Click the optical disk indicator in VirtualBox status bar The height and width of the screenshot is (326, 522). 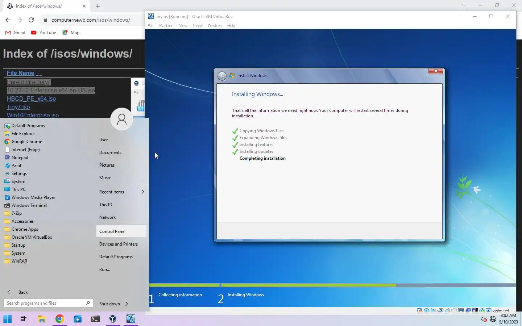[x=427, y=310]
